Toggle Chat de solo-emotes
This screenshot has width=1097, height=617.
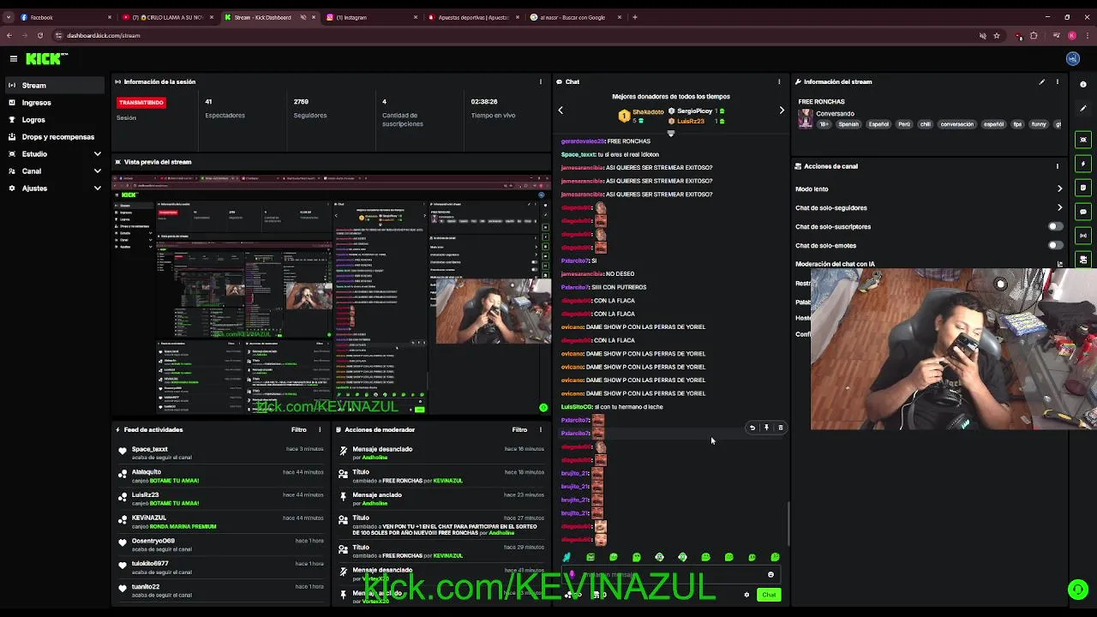(1056, 246)
